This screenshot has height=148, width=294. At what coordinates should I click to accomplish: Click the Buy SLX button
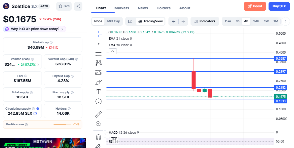(x=279, y=6)
